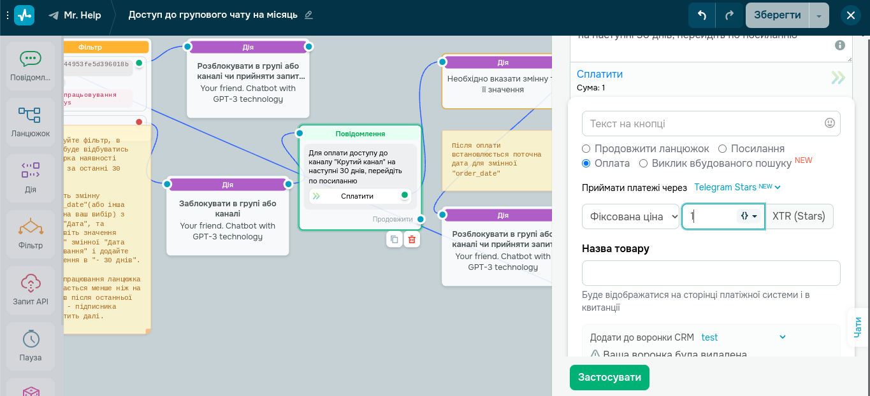Delete selected block with red trash icon

pos(412,239)
